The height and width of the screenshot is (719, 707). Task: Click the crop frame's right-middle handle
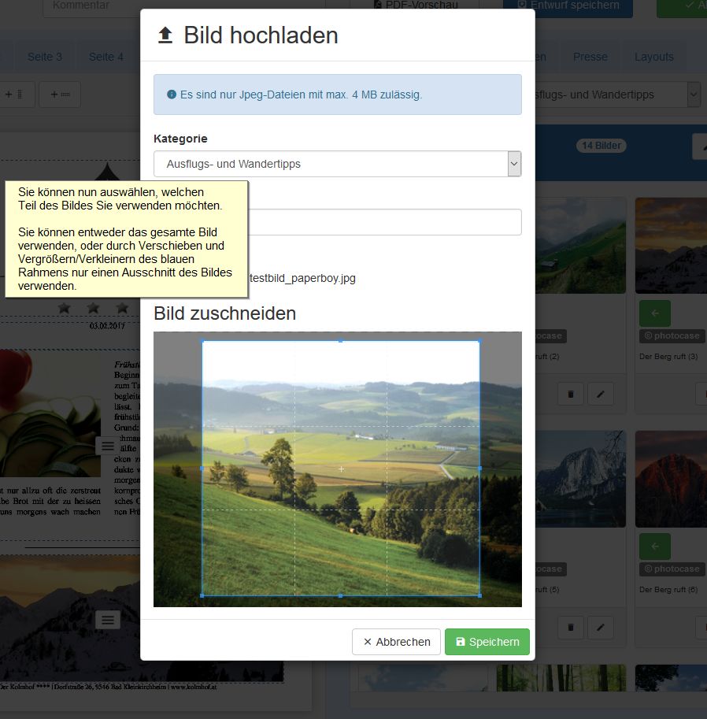(x=479, y=468)
